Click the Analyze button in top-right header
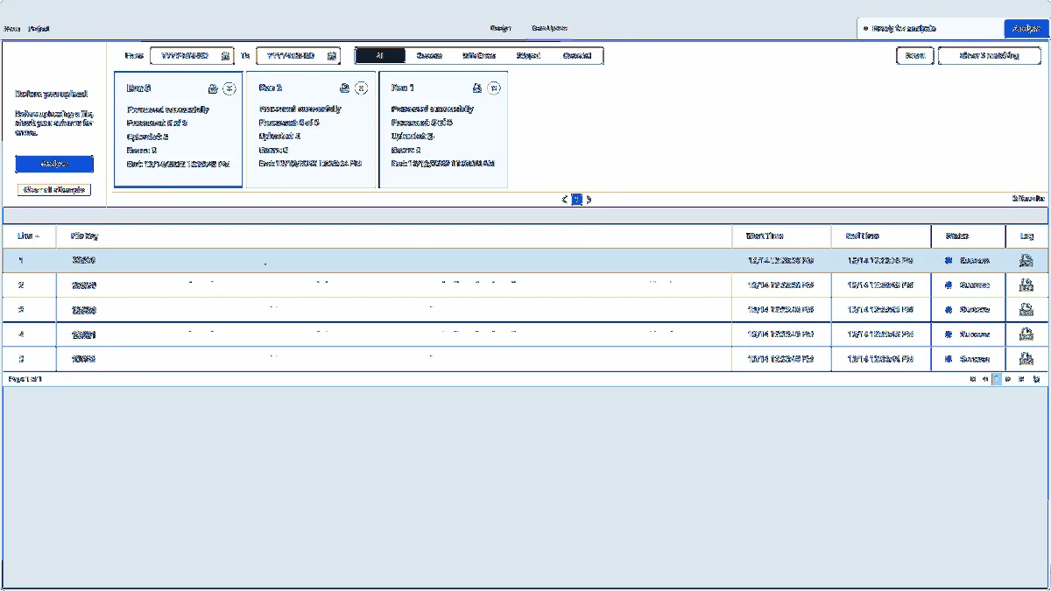This screenshot has width=1051, height=591. tap(1026, 28)
